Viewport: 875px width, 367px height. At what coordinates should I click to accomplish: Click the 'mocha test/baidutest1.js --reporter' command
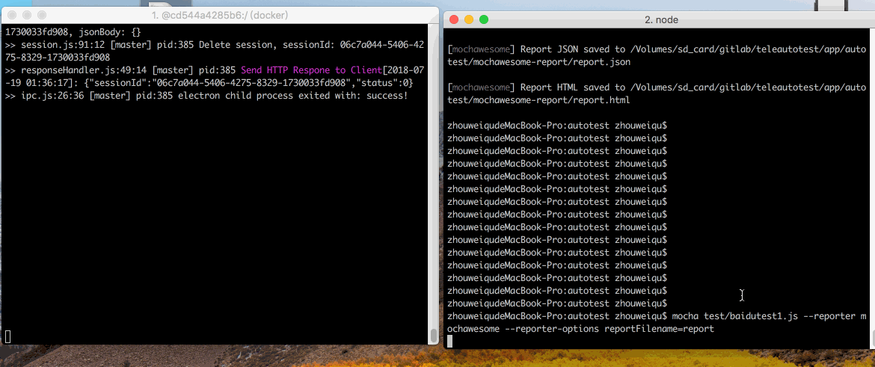(765, 316)
